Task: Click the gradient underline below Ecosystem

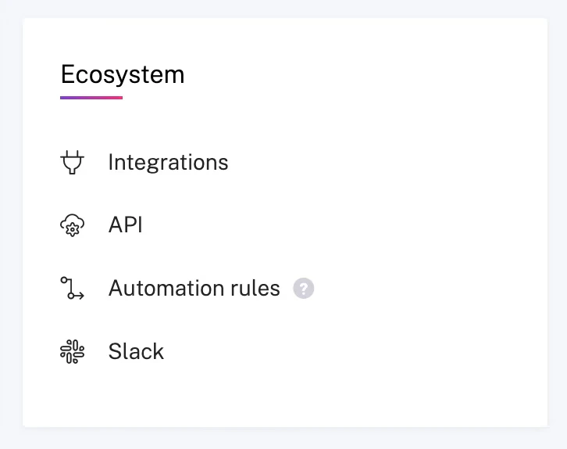Action: [91, 98]
